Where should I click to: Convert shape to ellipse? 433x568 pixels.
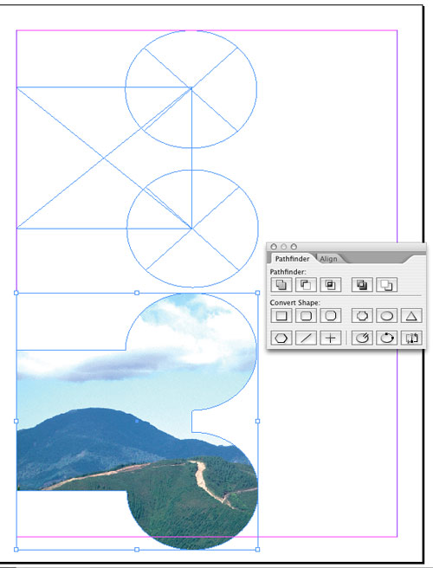pos(386,315)
